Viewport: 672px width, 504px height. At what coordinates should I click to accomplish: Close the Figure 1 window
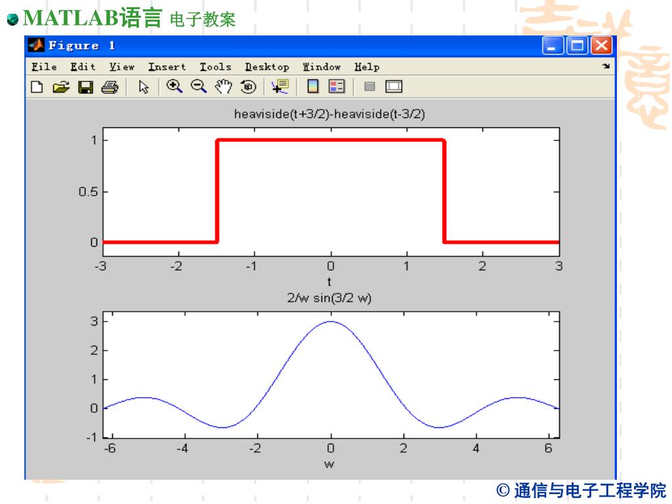[x=601, y=45]
